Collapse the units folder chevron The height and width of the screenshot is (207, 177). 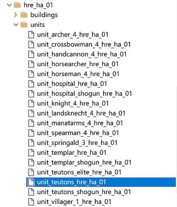(16, 25)
